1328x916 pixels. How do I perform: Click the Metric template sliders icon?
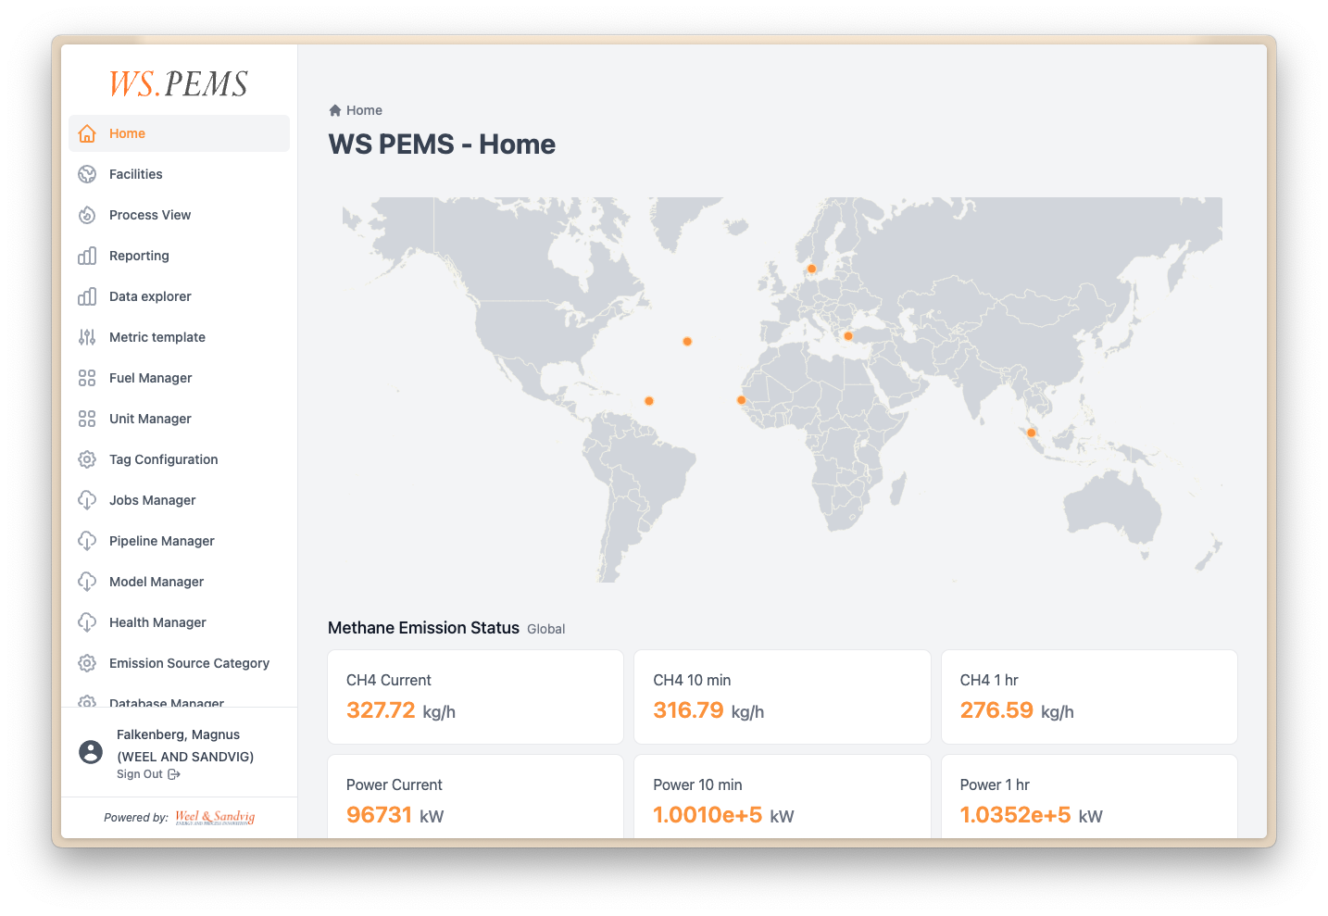87,337
